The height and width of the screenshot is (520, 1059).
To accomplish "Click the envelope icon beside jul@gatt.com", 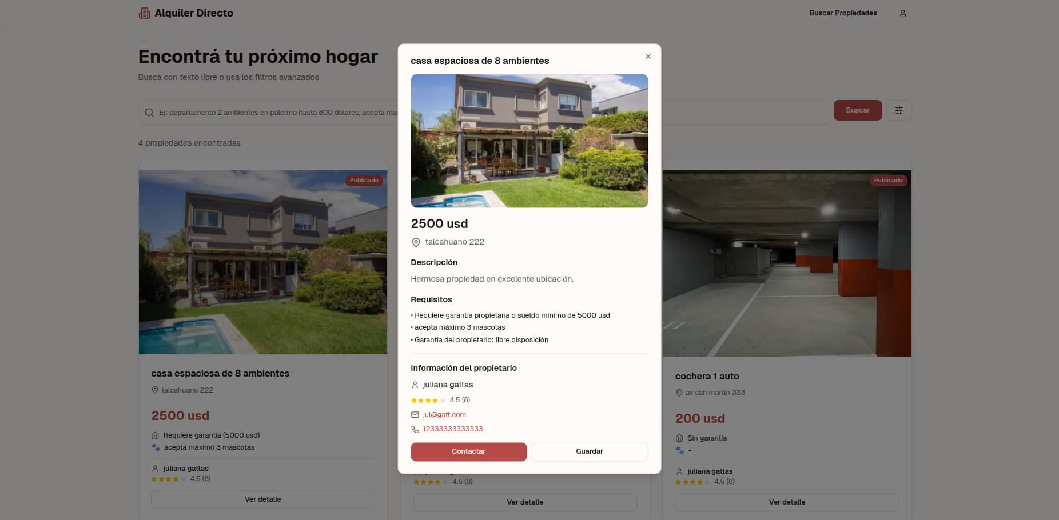I will (415, 415).
